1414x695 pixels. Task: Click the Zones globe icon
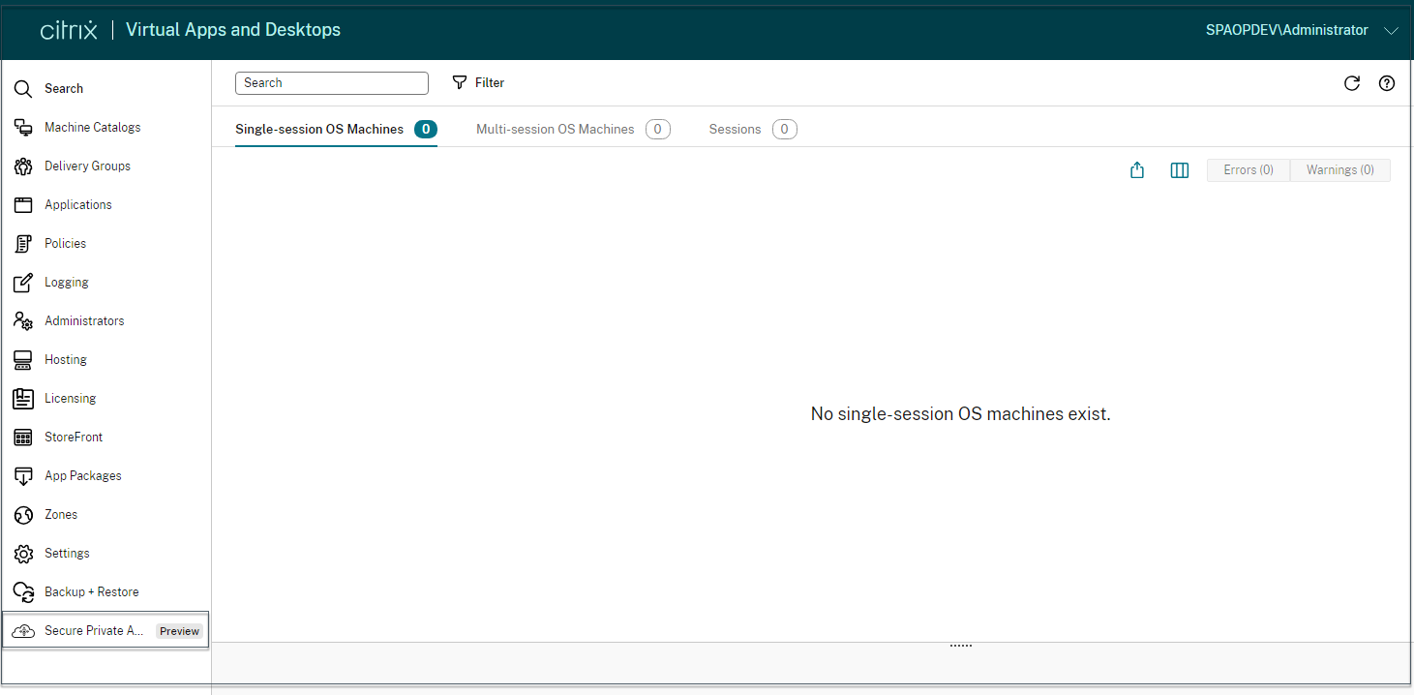23,515
